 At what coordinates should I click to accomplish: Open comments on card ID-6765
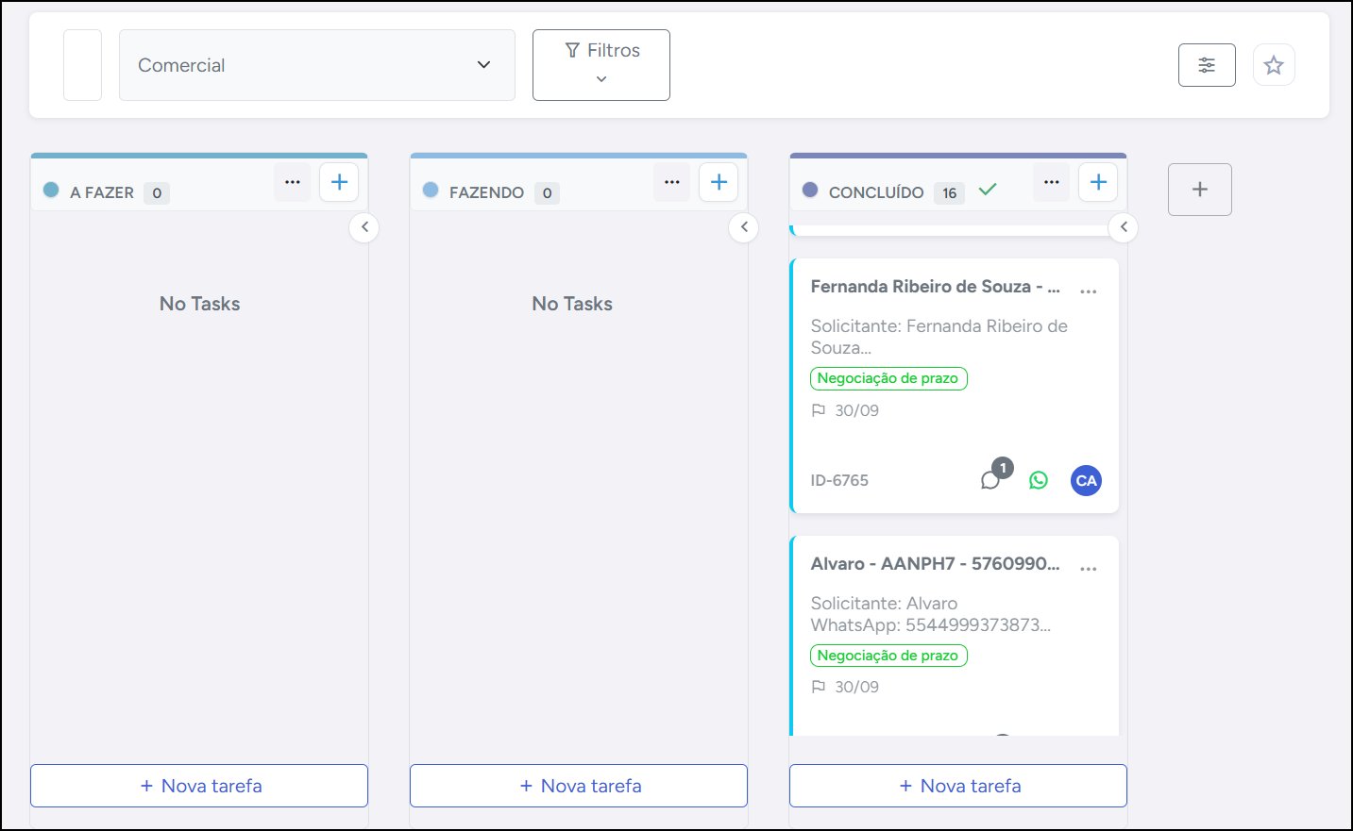pos(990,480)
